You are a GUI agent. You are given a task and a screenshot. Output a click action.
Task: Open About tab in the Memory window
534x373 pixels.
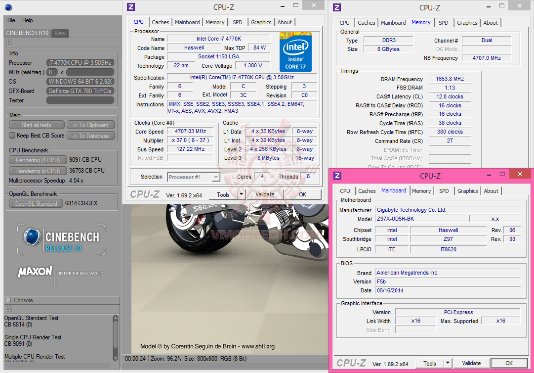[491, 23]
